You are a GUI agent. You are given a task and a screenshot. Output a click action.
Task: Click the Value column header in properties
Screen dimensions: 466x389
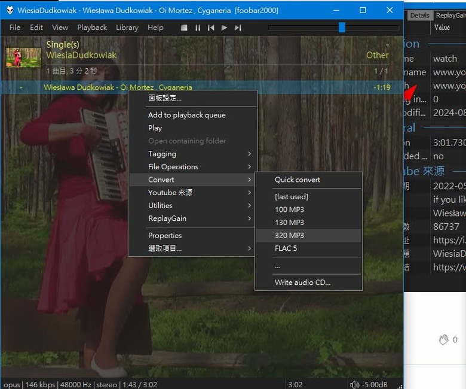(442, 28)
